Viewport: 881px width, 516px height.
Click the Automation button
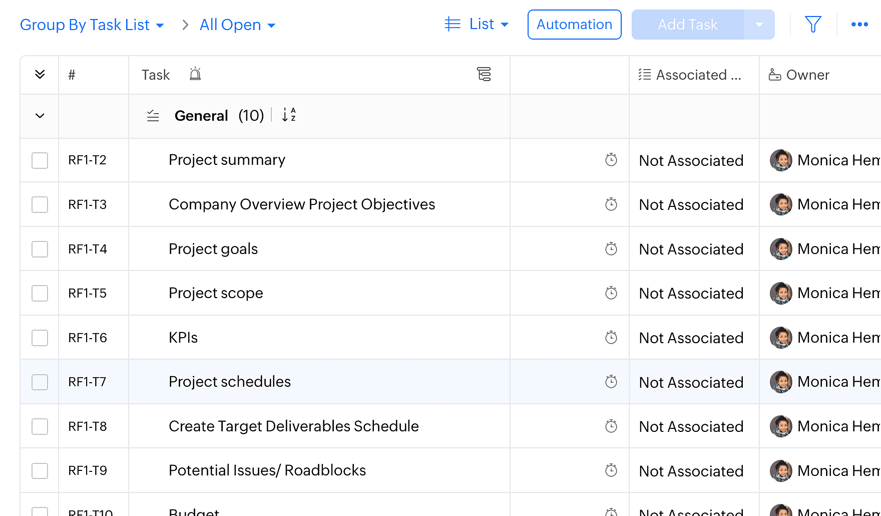574,25
